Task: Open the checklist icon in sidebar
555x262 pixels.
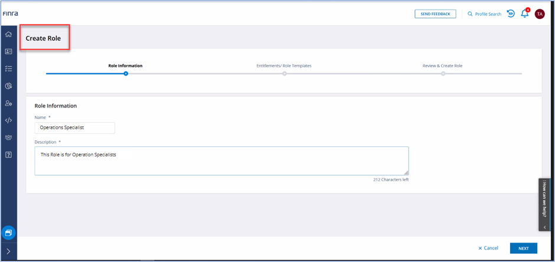Action: (x=8, y=68)
